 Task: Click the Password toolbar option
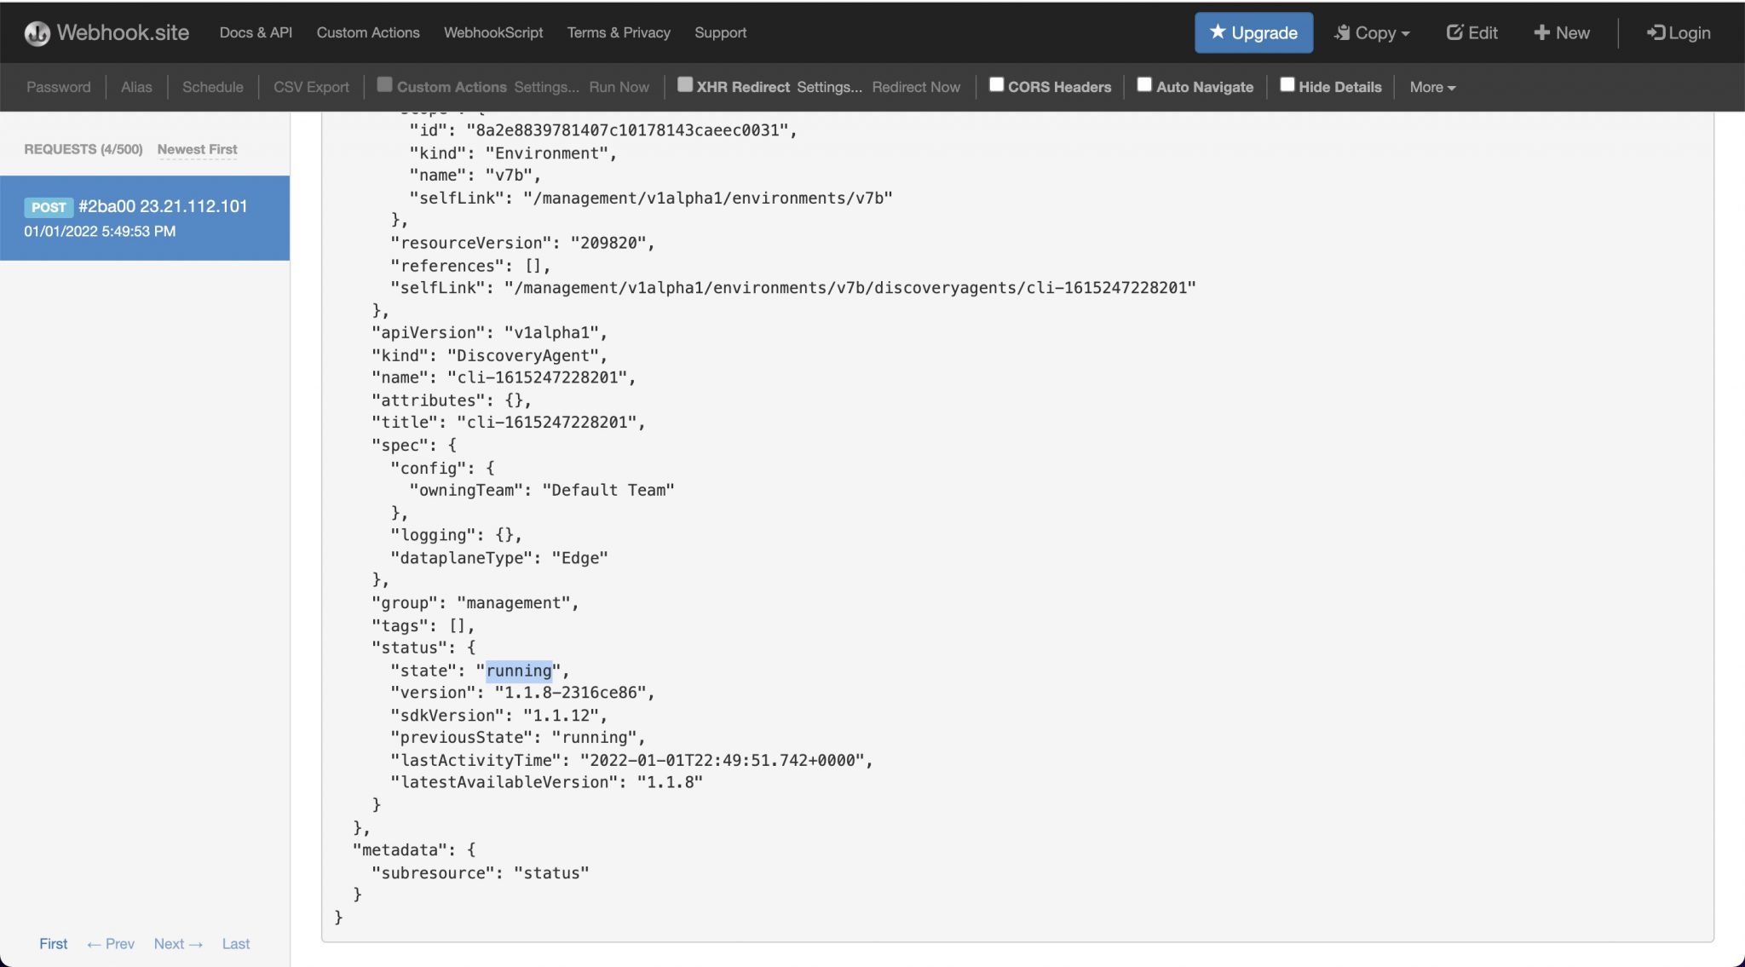(x=58, y=87)
